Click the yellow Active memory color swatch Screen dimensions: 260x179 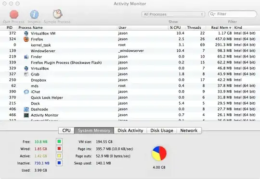tap(59, 156)
